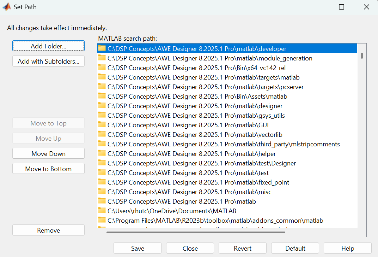
Task: Click the Move to Bottom button
Action: [x=48, y=169]
